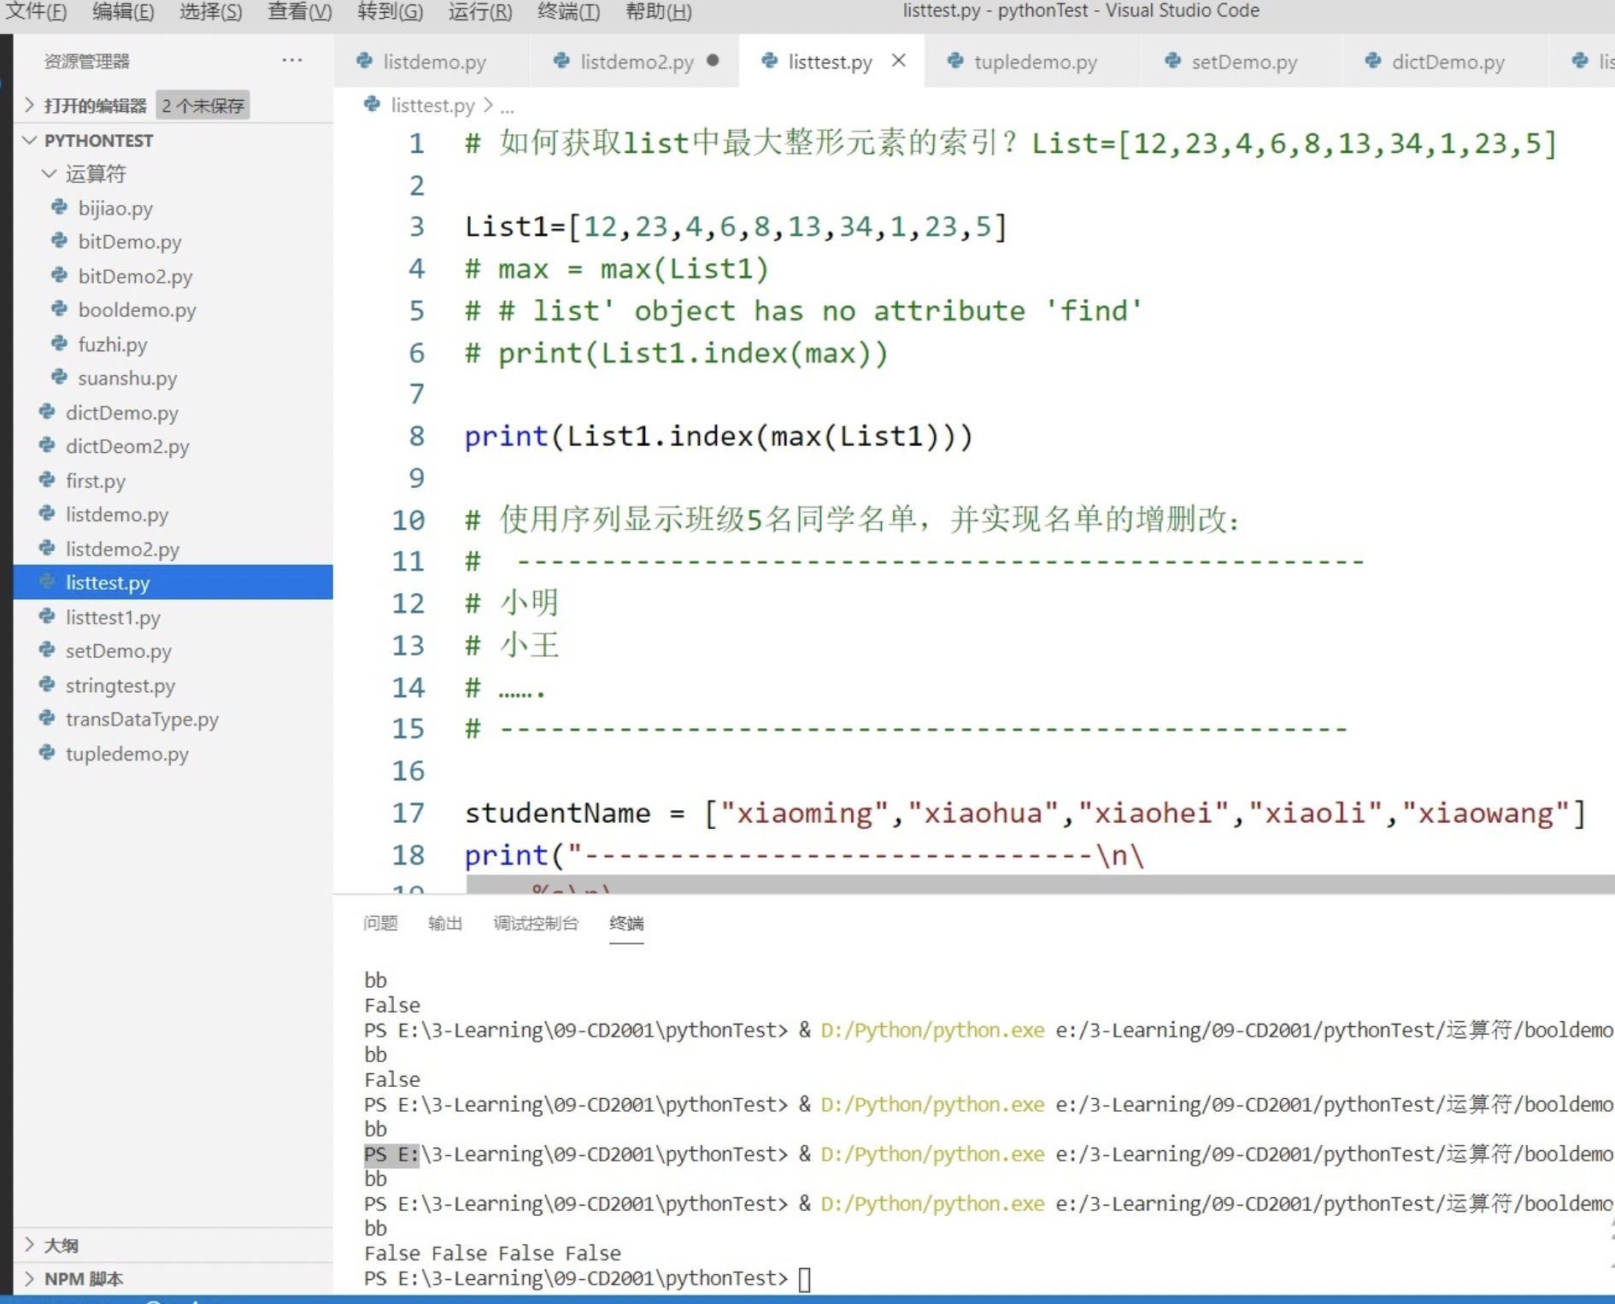
Task: Click the 2 个未保存 badge
Action: [202, 104]
